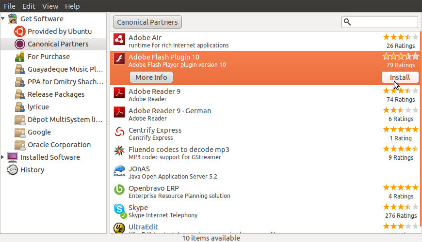Click More Info for Adobe Flash
The image size is (422, 242).
tap(151, 77)
